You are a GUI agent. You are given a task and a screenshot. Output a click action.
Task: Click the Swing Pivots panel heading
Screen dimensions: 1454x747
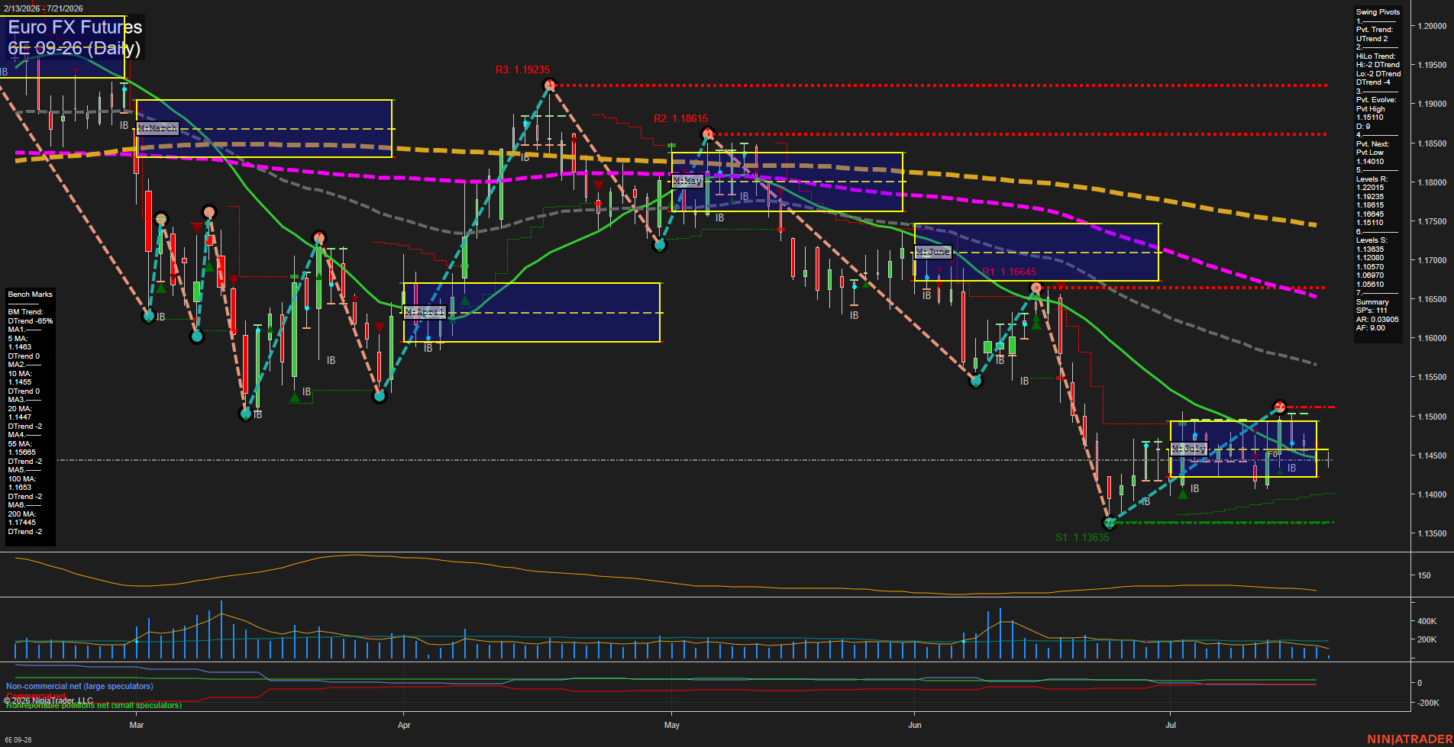pos(1378,12)
